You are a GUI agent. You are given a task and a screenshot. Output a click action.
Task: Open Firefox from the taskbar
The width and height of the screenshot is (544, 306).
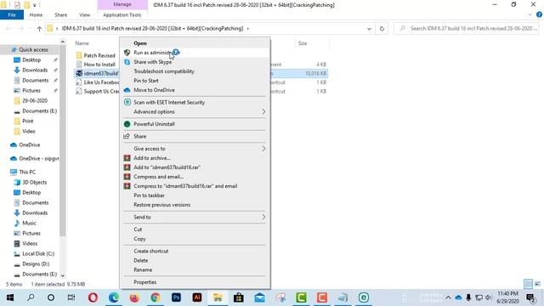click(x=134, y=297)
